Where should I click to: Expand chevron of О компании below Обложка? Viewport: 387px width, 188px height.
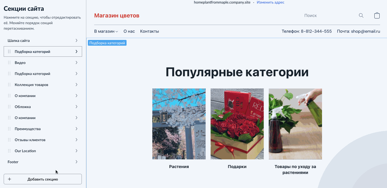77,118
